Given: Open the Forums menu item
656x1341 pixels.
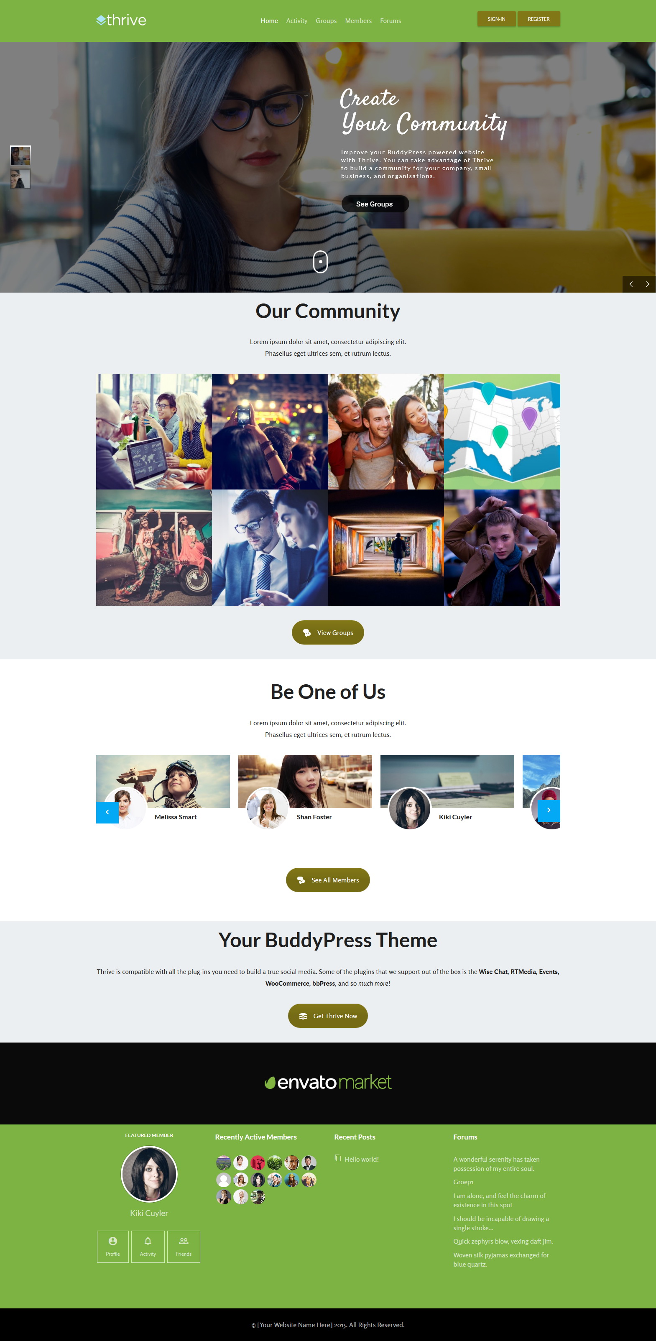Looking at the screenshot, I should pyautogui.click(x=391, y=21).
